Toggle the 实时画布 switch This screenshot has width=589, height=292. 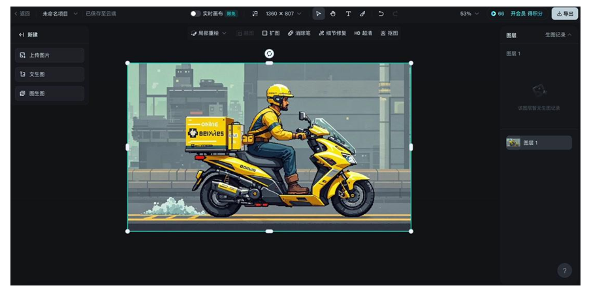195,13
